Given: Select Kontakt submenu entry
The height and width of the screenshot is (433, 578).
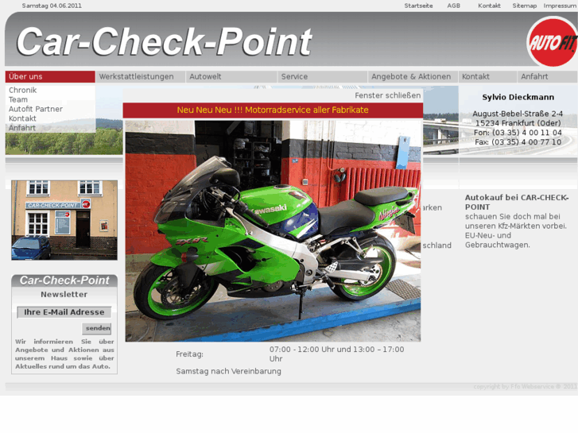Looking at the screenshot, I should pyautogui.click(x=22, y=118).
